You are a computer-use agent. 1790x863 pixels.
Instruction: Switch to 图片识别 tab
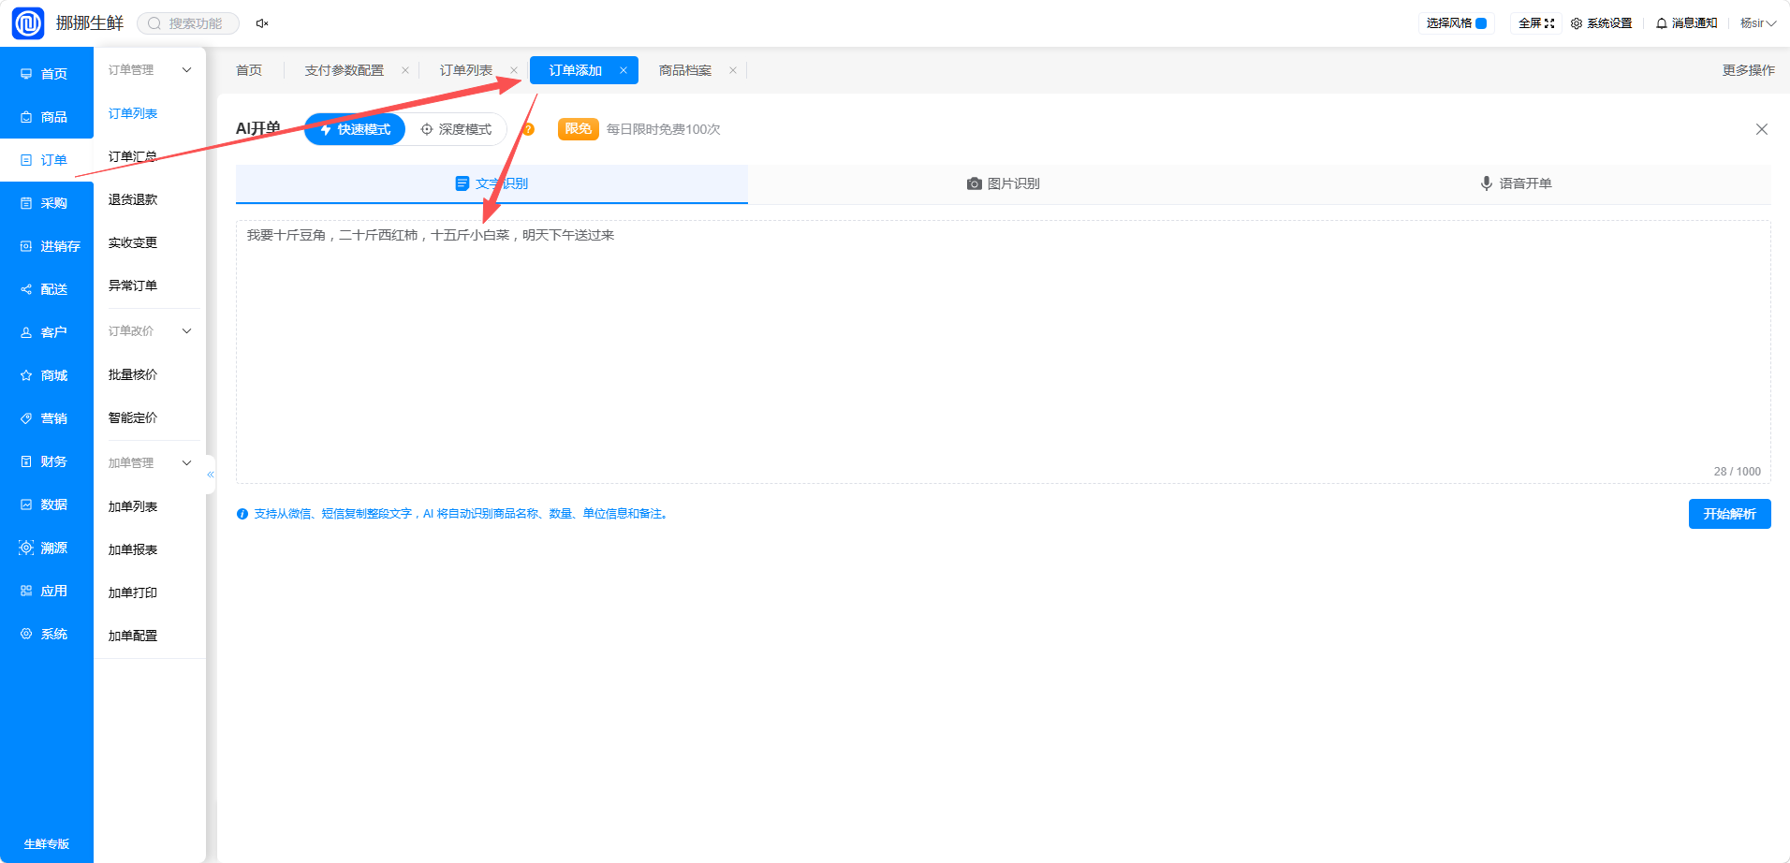pyautogui.click(x=1004, y=183)
